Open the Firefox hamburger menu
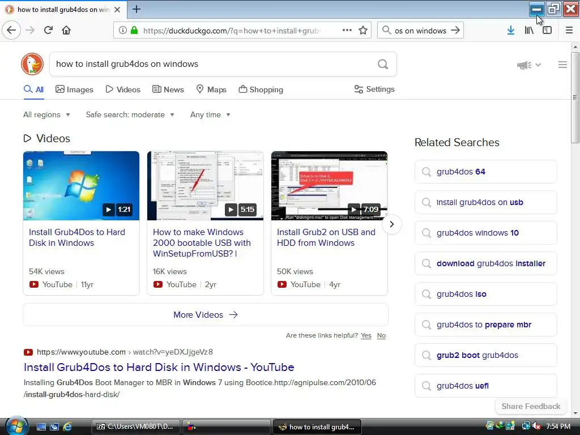 coord(569,30)
